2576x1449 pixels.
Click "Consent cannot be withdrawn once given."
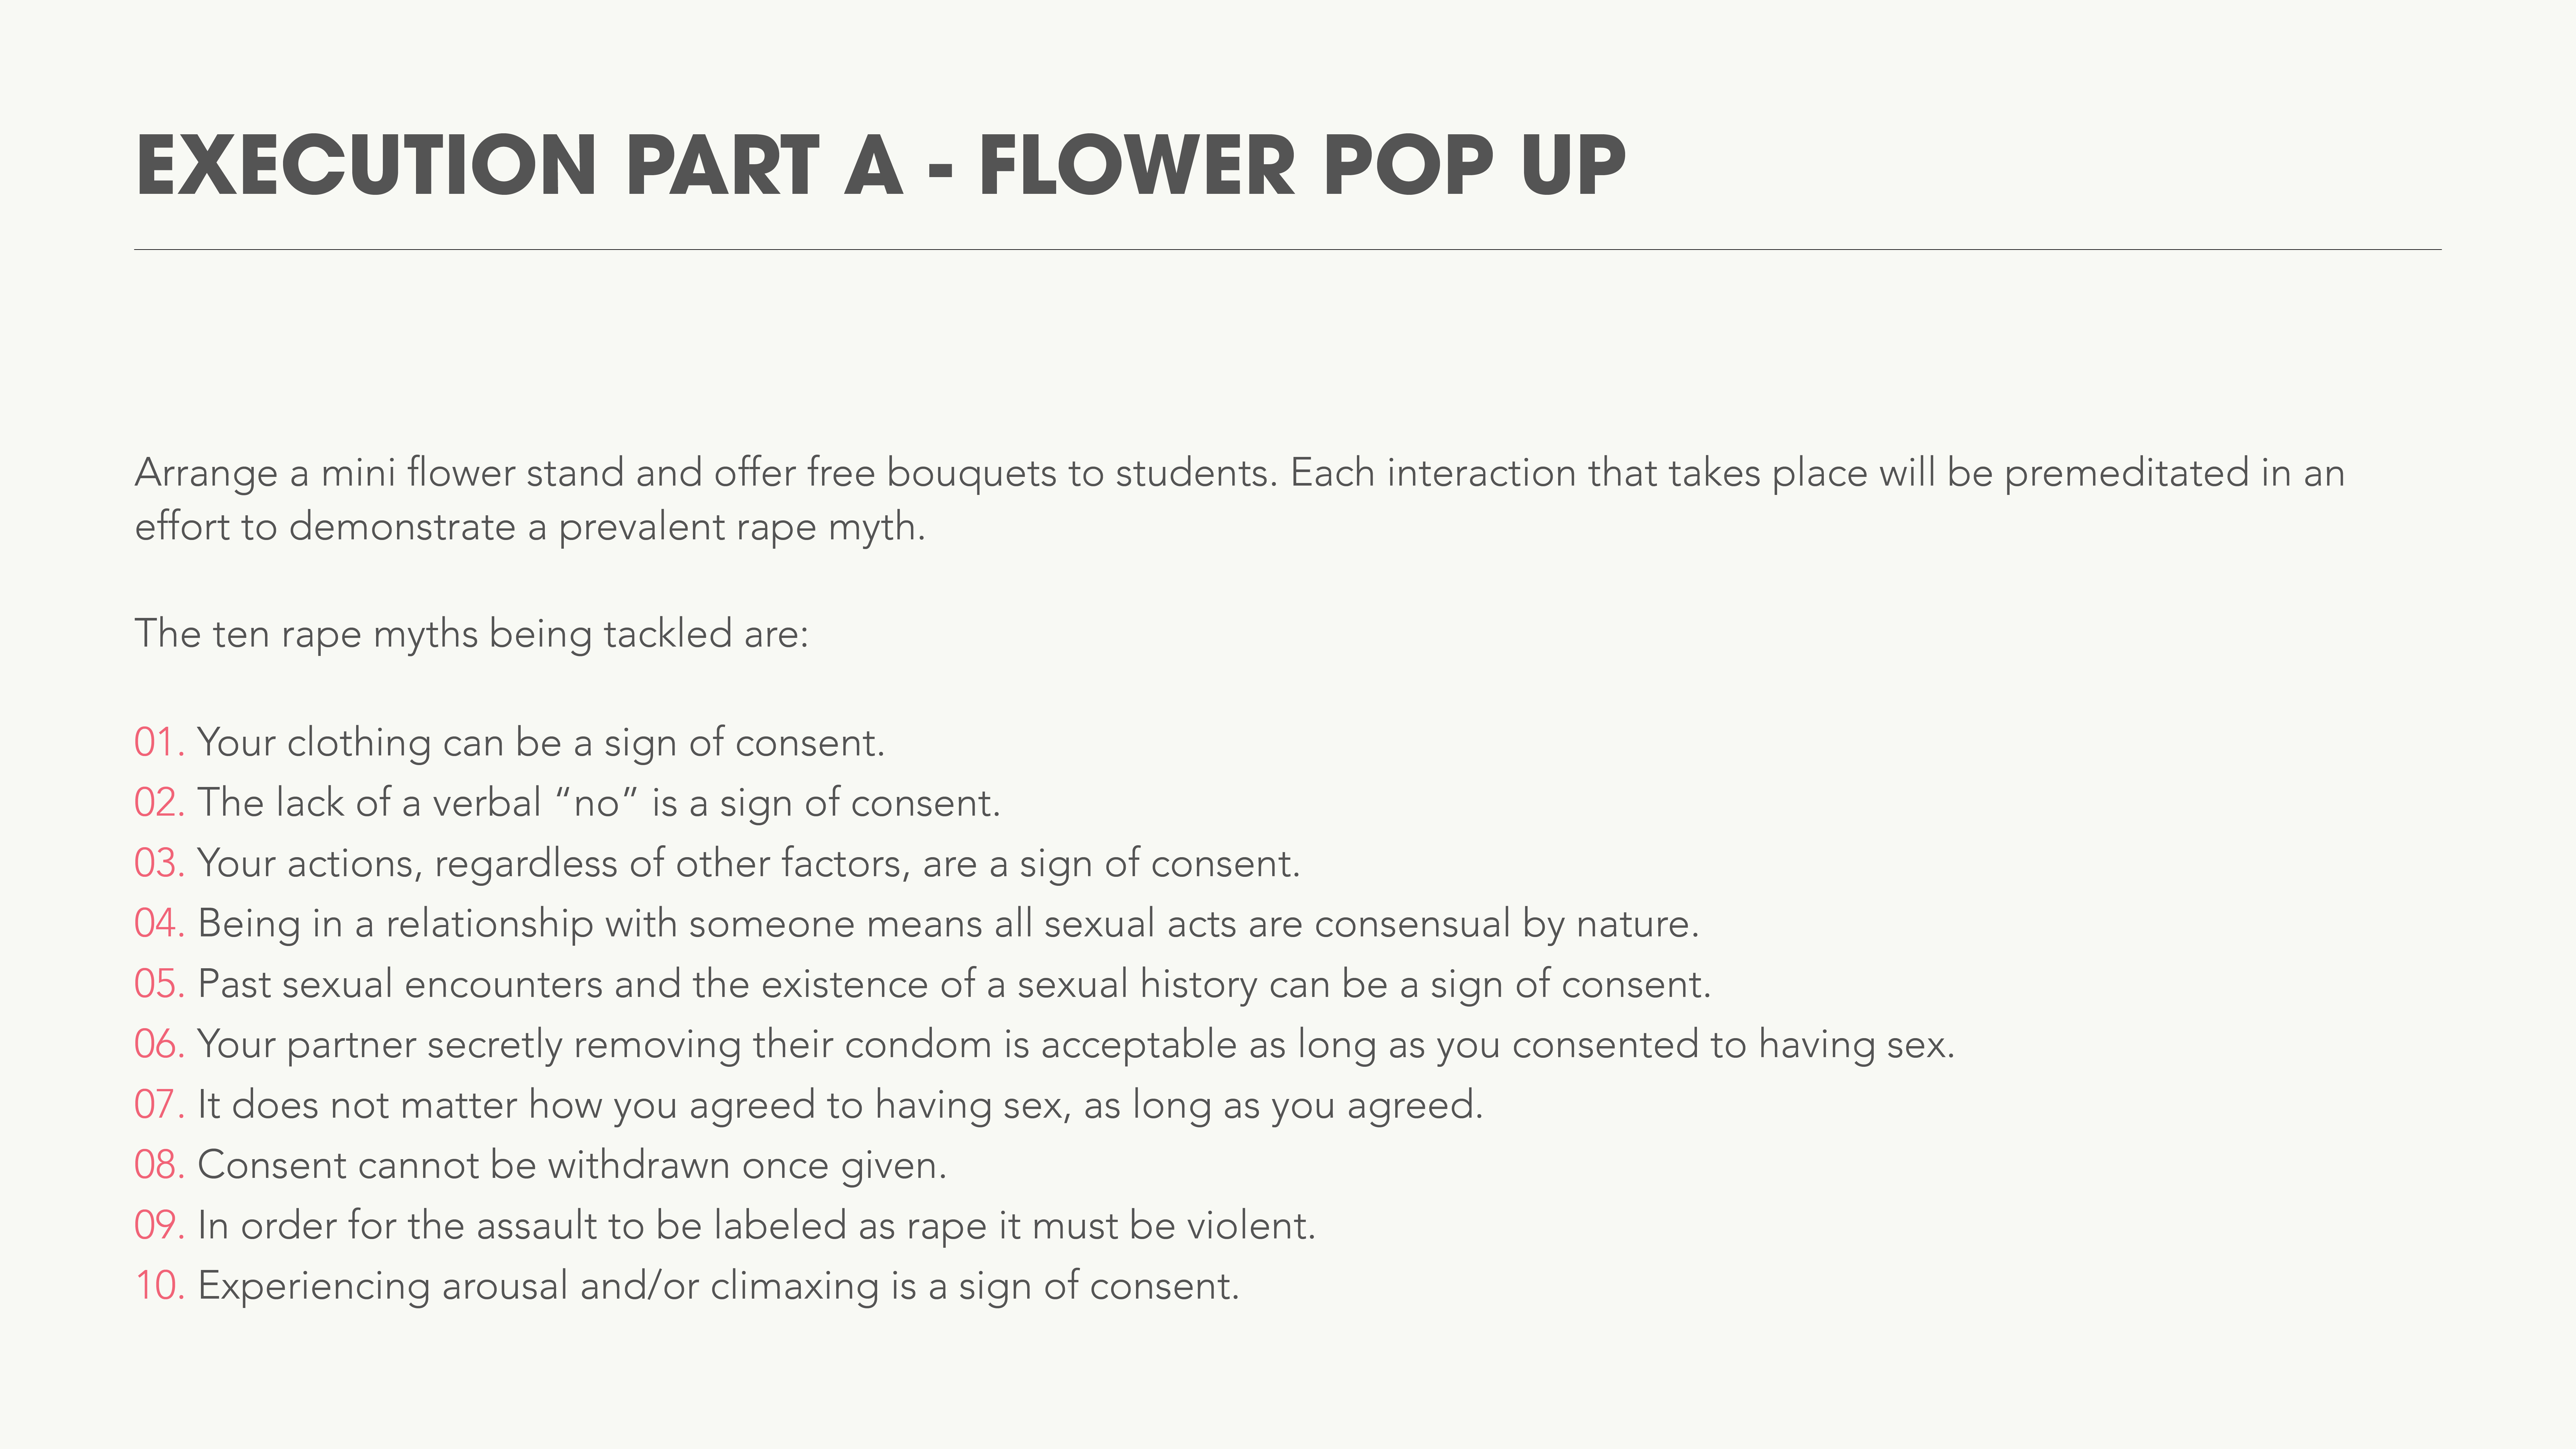pyautogui.click(x=572, y=1165)
